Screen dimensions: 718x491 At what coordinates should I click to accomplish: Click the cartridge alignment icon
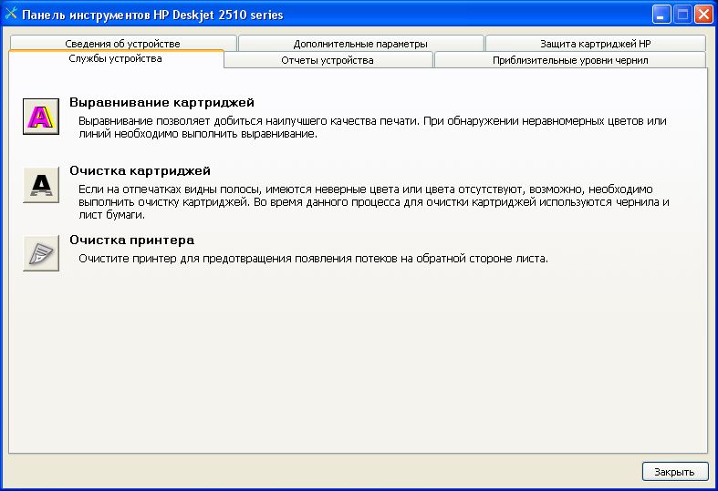pyautogui.click(x=41, y=117)
